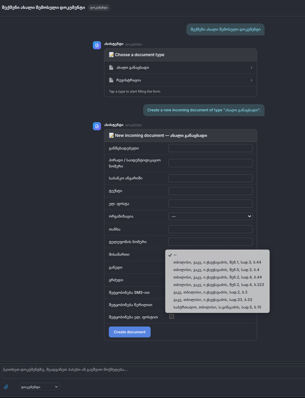
Task: Click the document icon next to რეგისტრაცია
Action: pyautogui.click(x=111, y=80)
